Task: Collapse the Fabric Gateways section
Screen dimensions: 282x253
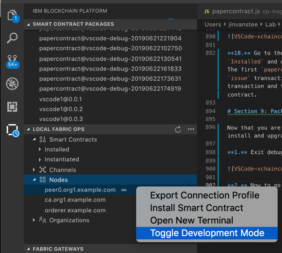Action: click(x=28, y=249)
